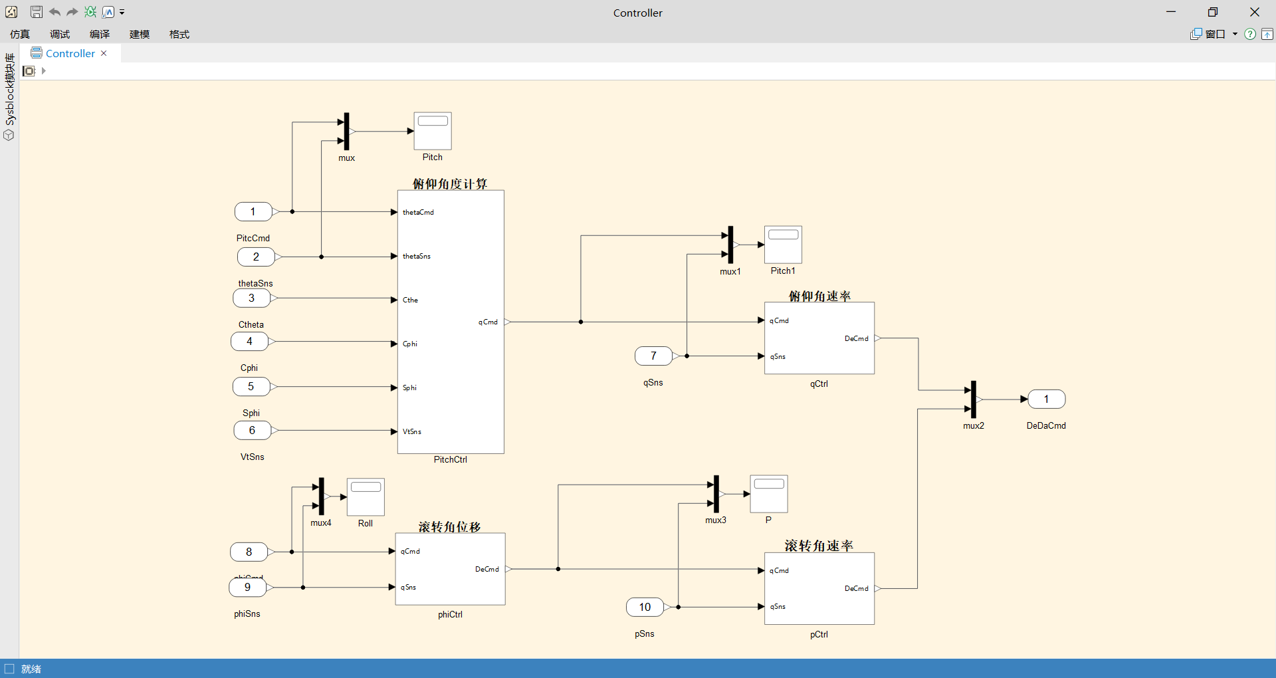Open the Pitch1 scope block
1276x678 pixels.
[783, 245]
